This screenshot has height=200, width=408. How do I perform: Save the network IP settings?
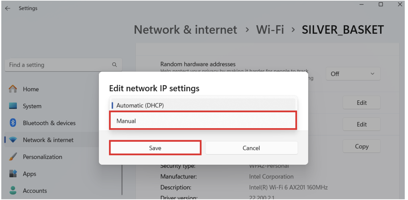[x=155, y=148]
